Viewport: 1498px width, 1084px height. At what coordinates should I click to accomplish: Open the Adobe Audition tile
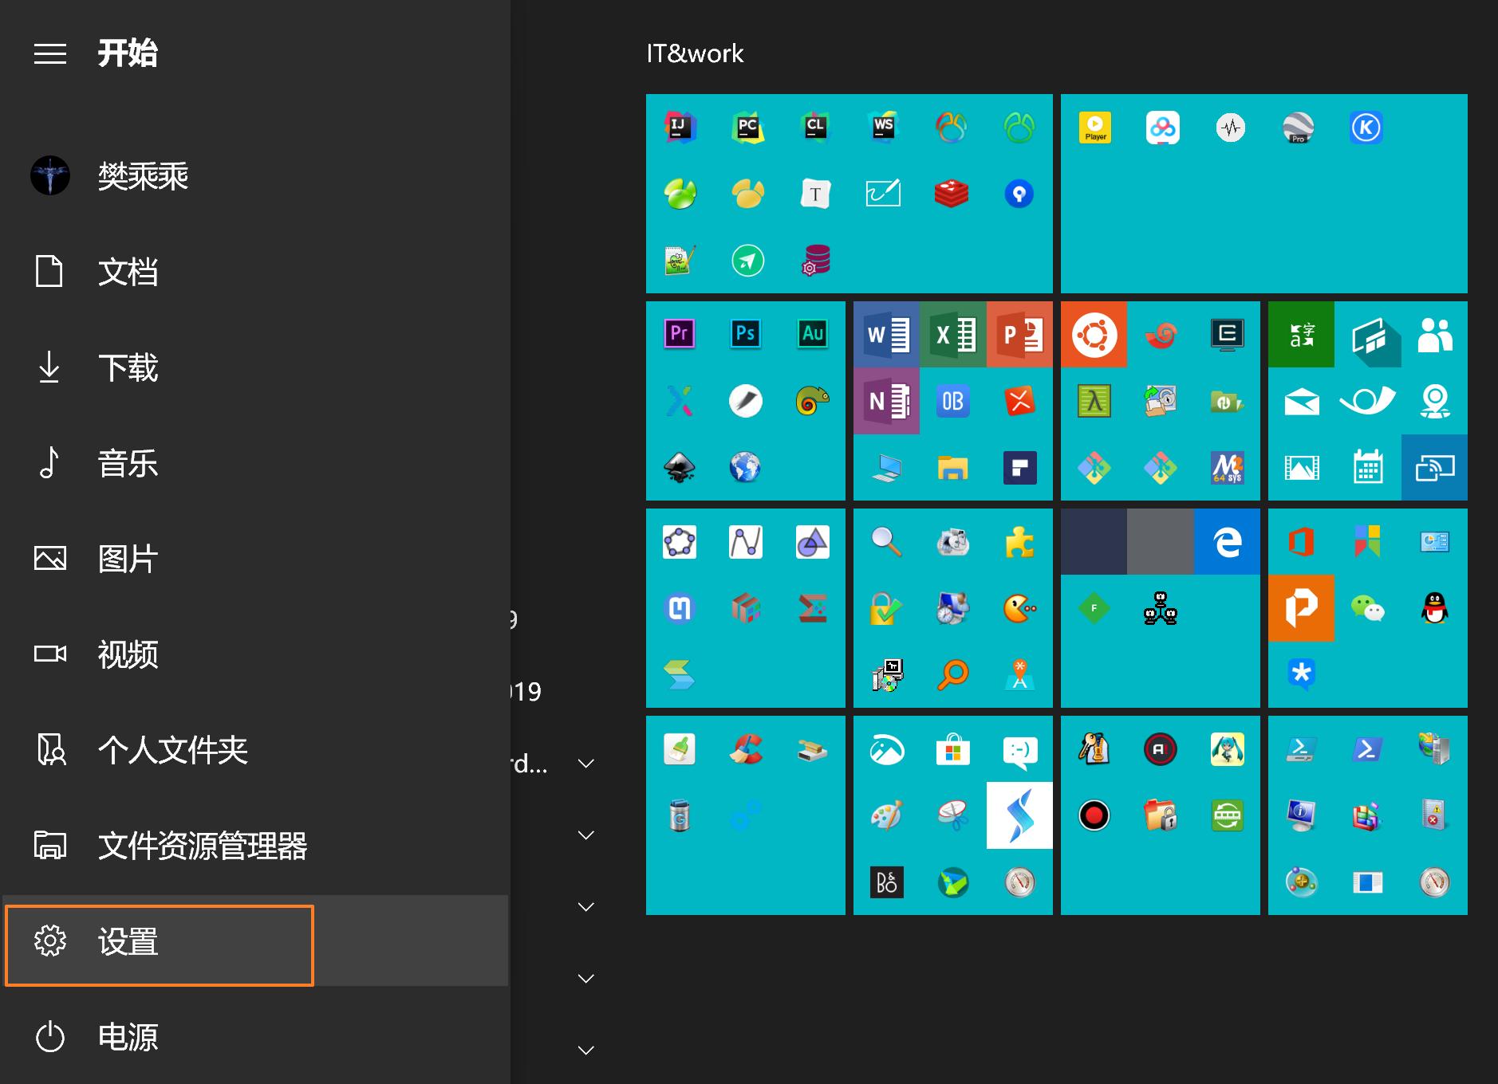[x=812, y=333]
